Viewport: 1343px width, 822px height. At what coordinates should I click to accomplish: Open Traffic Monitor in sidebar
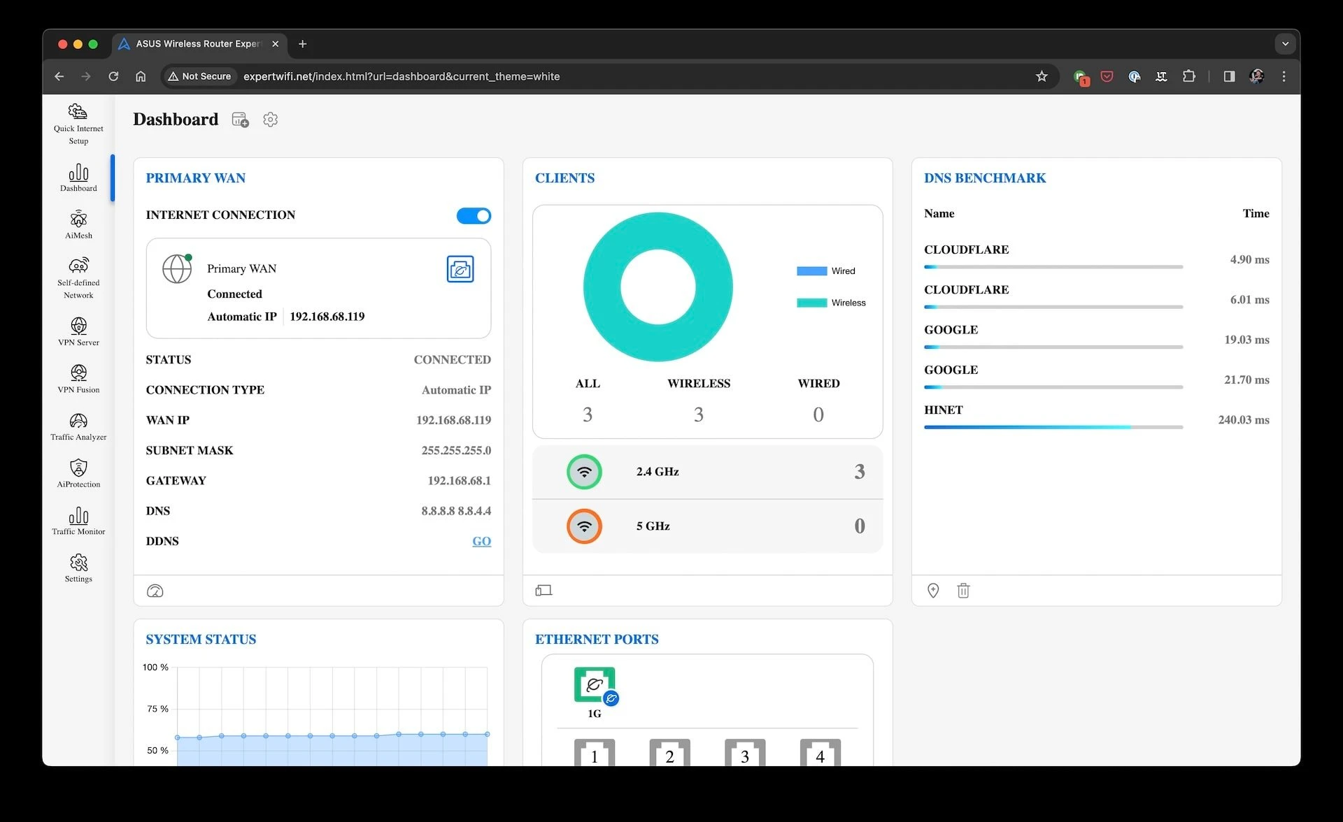tap(78, 521)
